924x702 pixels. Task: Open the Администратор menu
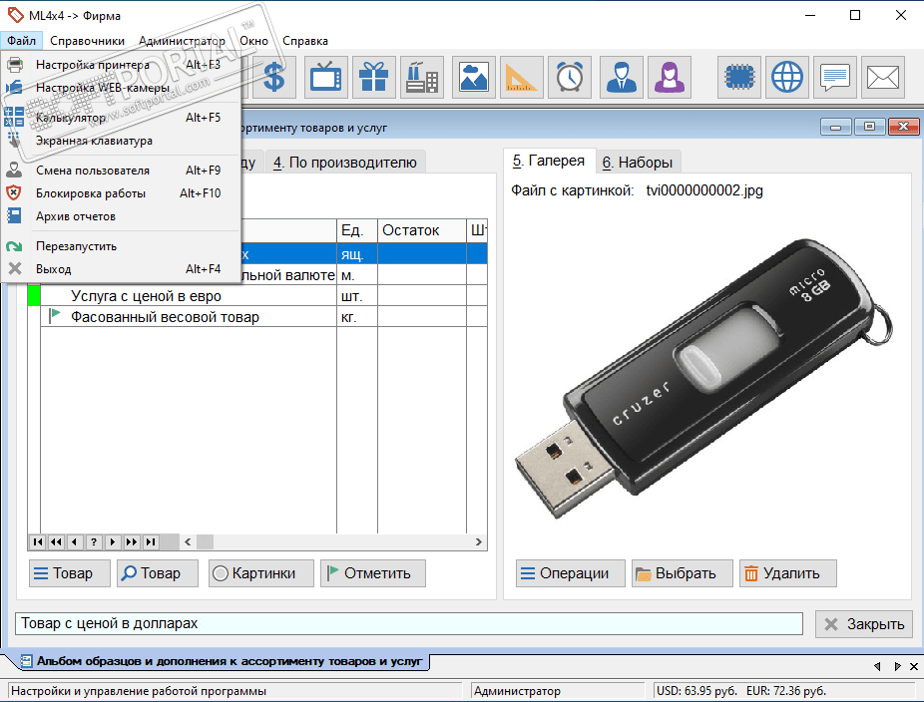click(x=182, y=41)
